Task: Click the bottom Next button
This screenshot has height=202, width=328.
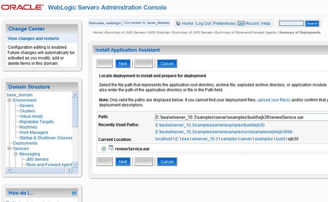Action: coord(123,162)
